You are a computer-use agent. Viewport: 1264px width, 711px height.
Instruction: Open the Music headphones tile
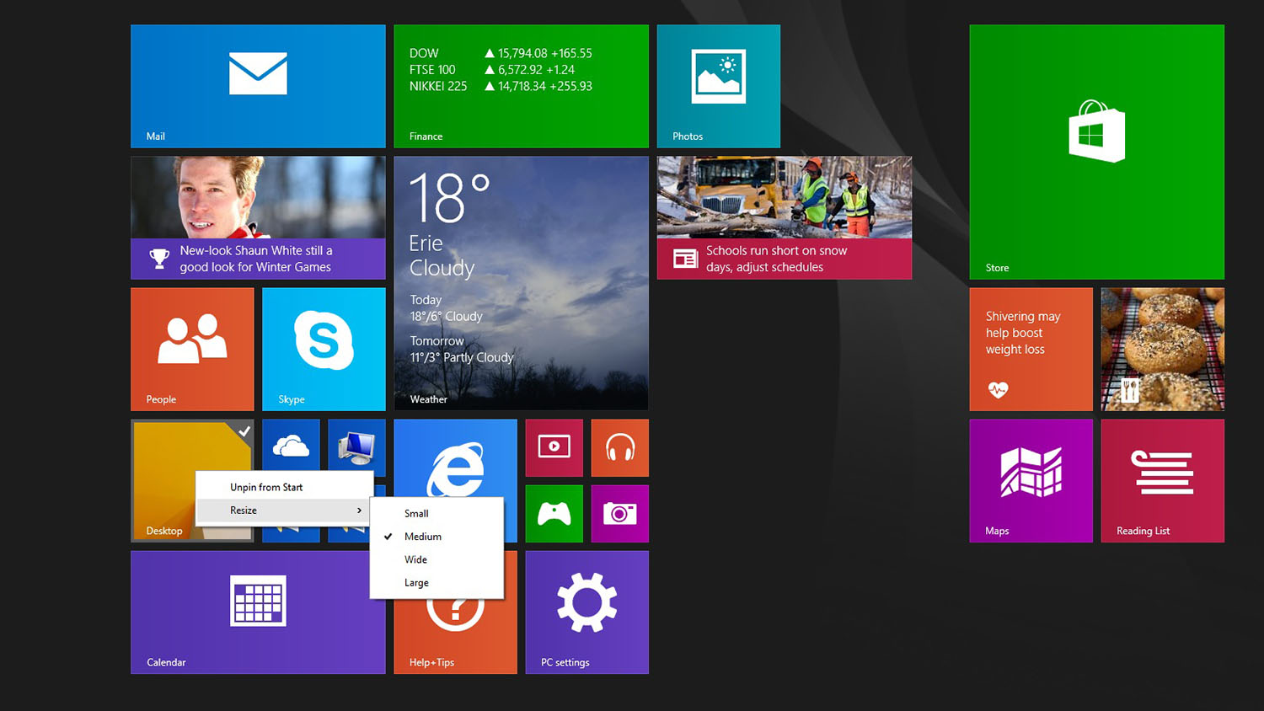(619, 448)
